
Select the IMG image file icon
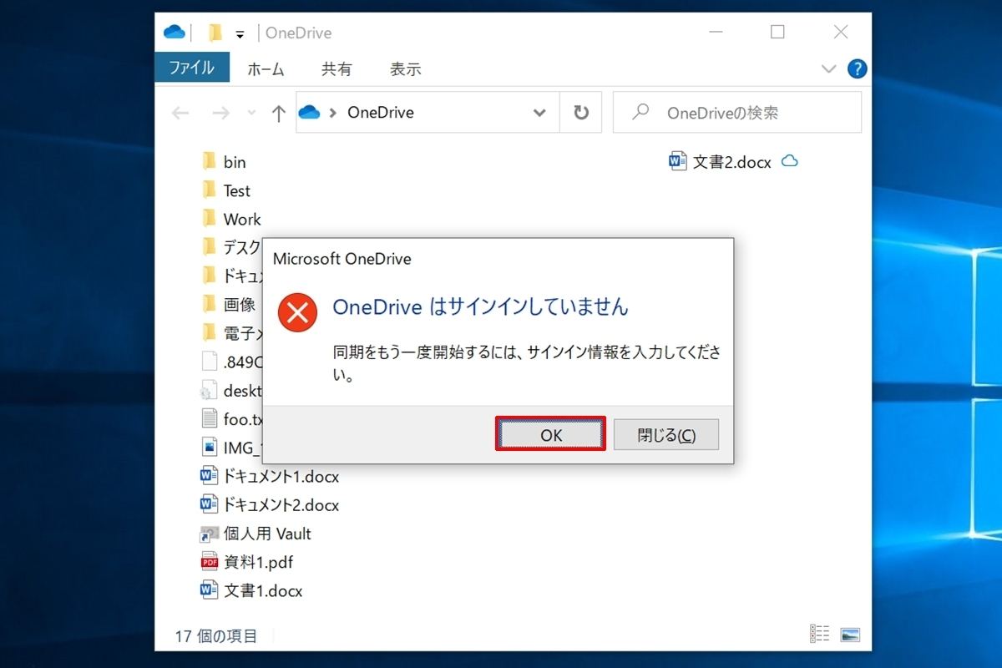tap(209, 448)
